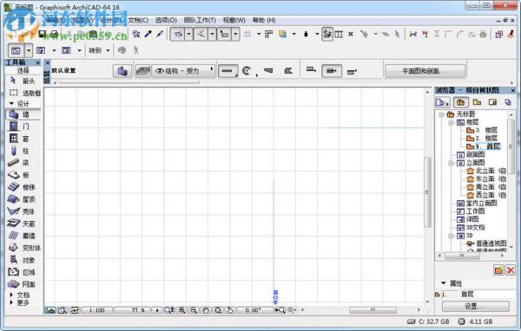Click the eyedropper pick-up parameters icon
Viewport: 521px width, 331px height.
148,34
